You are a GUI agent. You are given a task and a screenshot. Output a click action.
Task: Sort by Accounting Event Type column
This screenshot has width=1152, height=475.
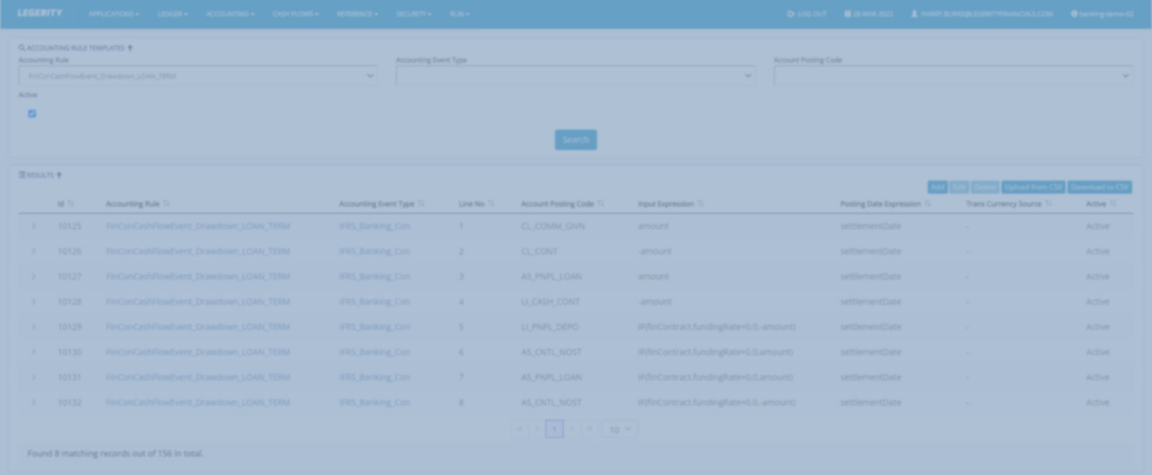click(382, 204)
